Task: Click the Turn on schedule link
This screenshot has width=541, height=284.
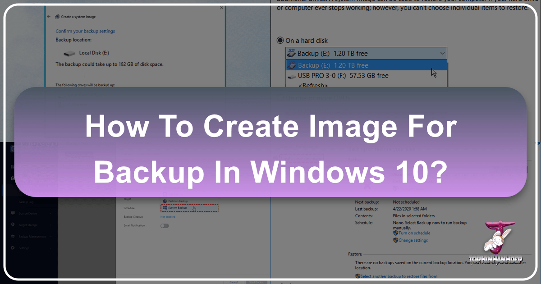Action: (x=414, y=233)
